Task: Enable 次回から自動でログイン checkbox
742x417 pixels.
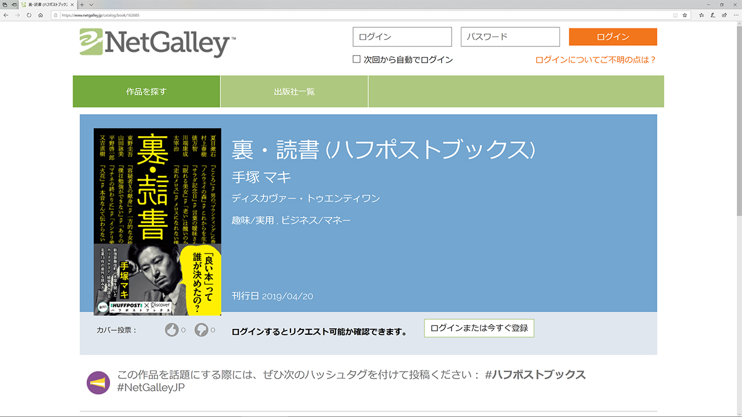Action: pyautogui.click(x=357, y=59)
